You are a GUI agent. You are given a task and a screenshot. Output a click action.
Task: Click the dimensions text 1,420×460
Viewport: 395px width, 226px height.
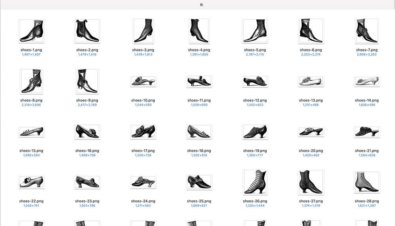point(311,155)
